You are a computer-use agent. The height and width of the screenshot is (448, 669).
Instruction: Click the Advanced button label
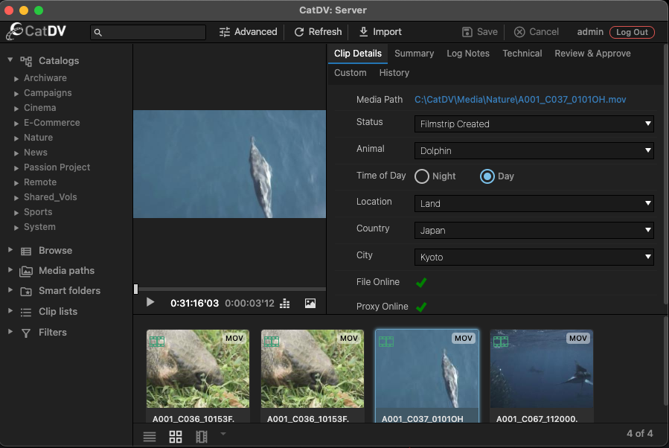(x=255, y=32)
